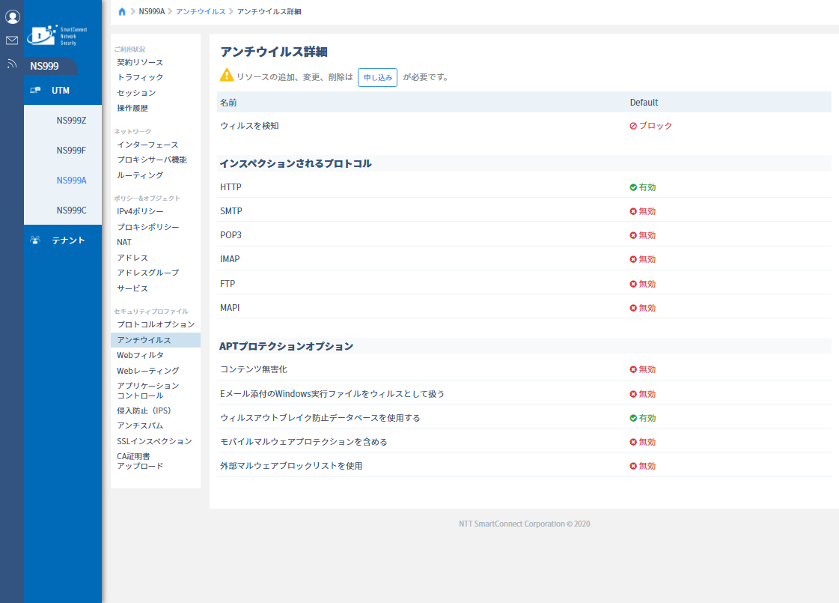The width and height of the screenshot is (839, 603).
Task: Select the NS999 tenant tab
Action: click(51, 66)
